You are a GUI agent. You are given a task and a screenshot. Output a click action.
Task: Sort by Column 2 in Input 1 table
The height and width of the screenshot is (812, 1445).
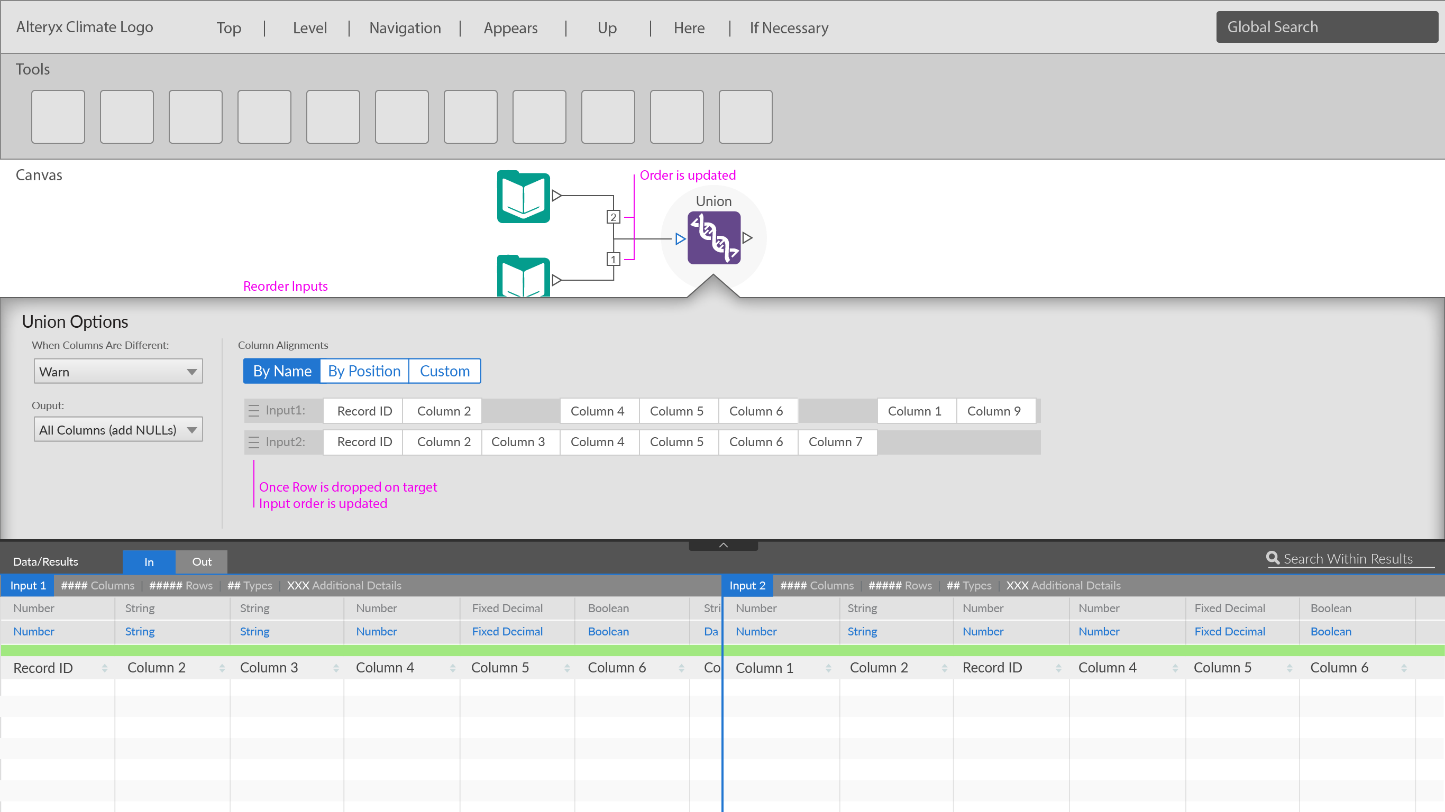coord(222,668)
